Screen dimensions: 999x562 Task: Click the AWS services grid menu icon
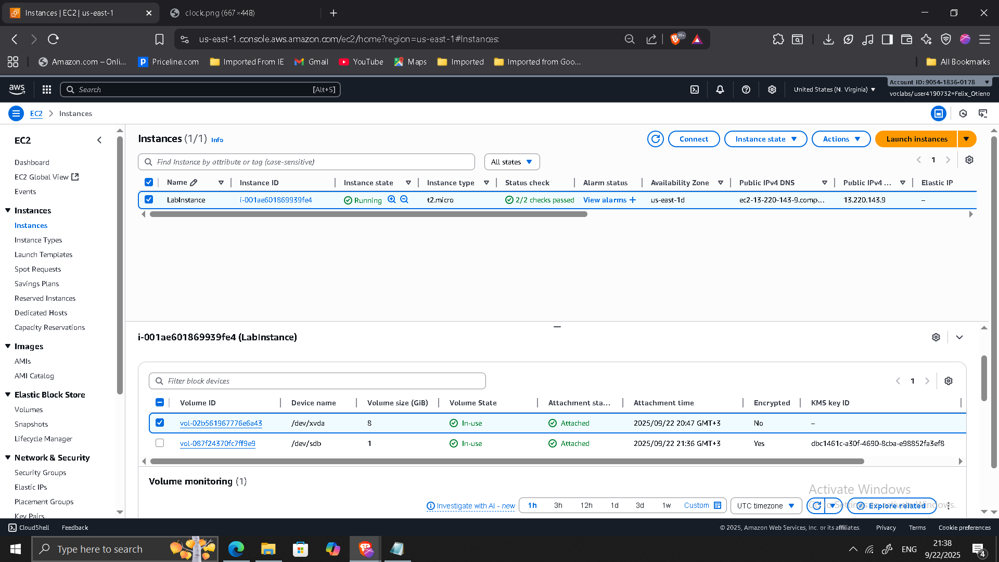point(47,90)
